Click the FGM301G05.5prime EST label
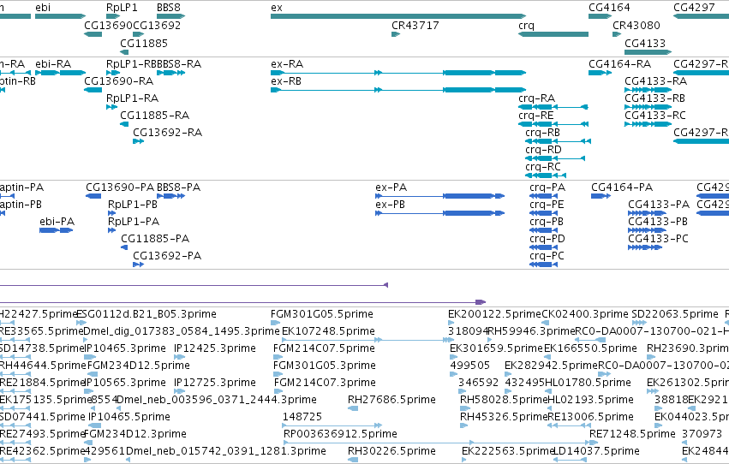The width and height of the screenshot is (729, 464). pos(322,314)
